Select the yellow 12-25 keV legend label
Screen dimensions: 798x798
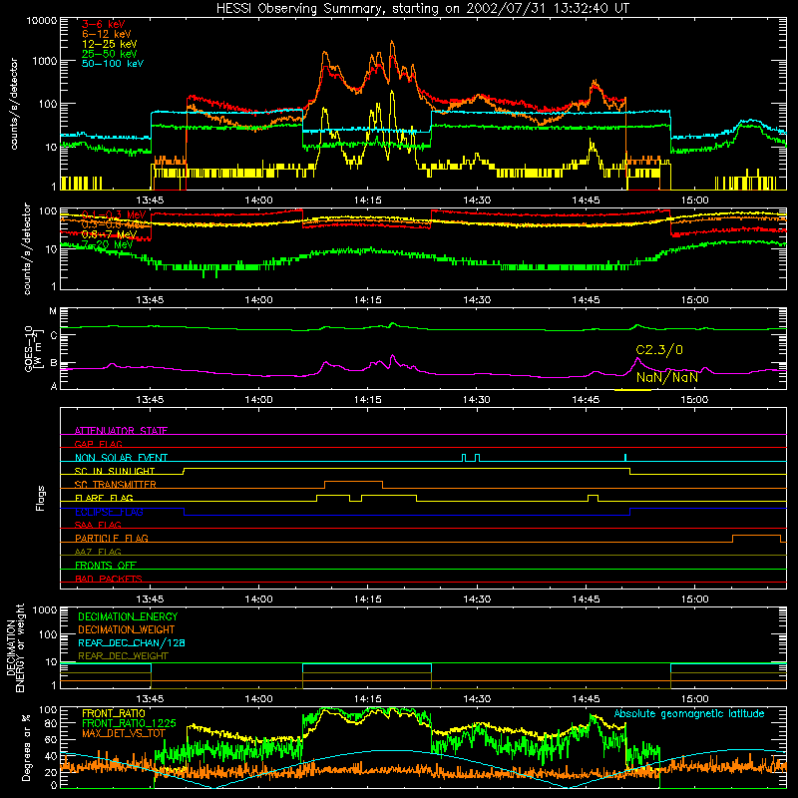[x=109, y=44]
